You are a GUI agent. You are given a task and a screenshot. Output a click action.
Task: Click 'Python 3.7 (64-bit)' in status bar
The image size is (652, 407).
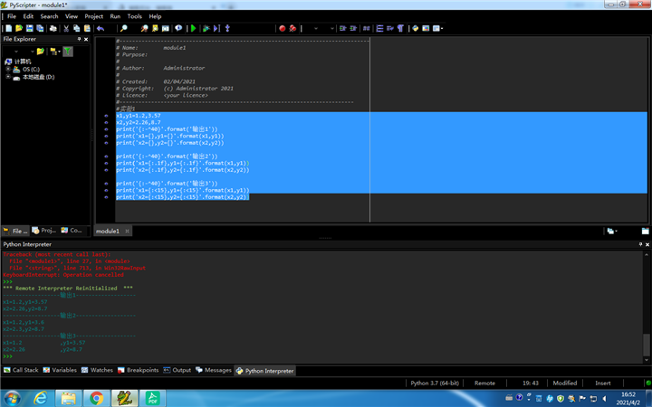coord(435,383)
